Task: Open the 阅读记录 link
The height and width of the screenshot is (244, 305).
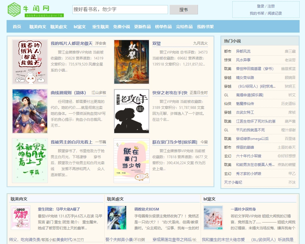Action: point(275,13)
